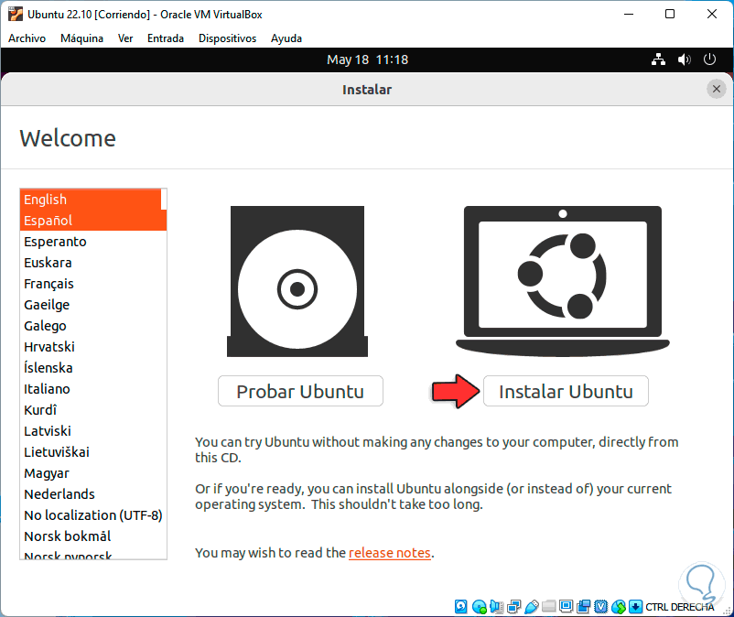Click the display status icon
Image resolution: width=734 pixels, height=617 pixels.
pyautogui.click(x=566, y=606)
